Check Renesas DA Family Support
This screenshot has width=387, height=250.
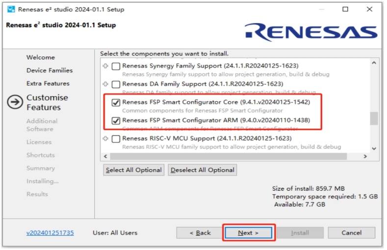tap(116, 84)
